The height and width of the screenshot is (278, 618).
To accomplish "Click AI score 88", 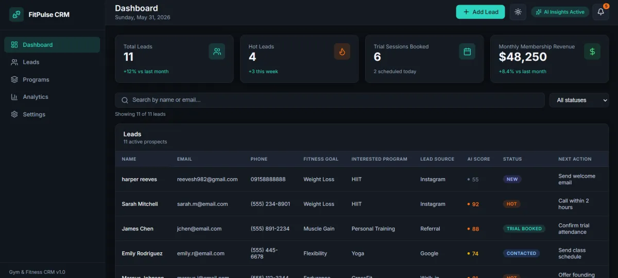I will (473, 229).
